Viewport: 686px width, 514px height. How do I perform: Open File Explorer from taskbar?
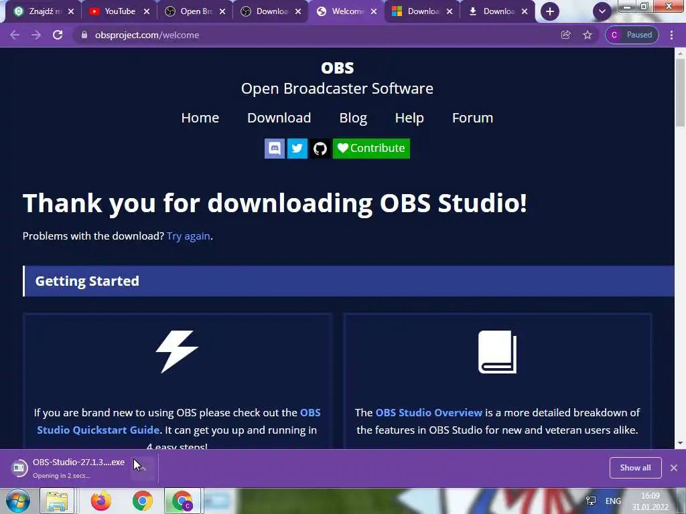click(57, 501)
